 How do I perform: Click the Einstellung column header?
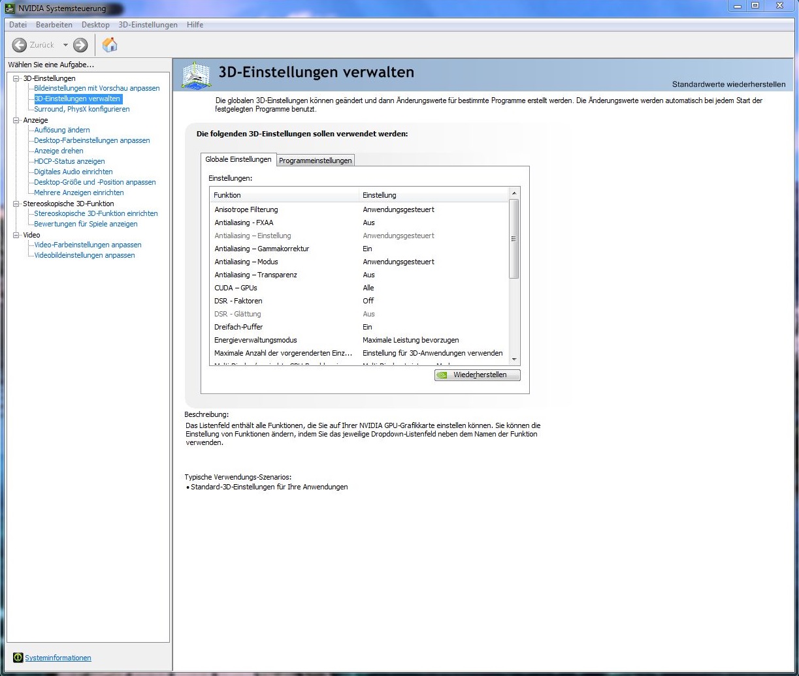[433, 195]
